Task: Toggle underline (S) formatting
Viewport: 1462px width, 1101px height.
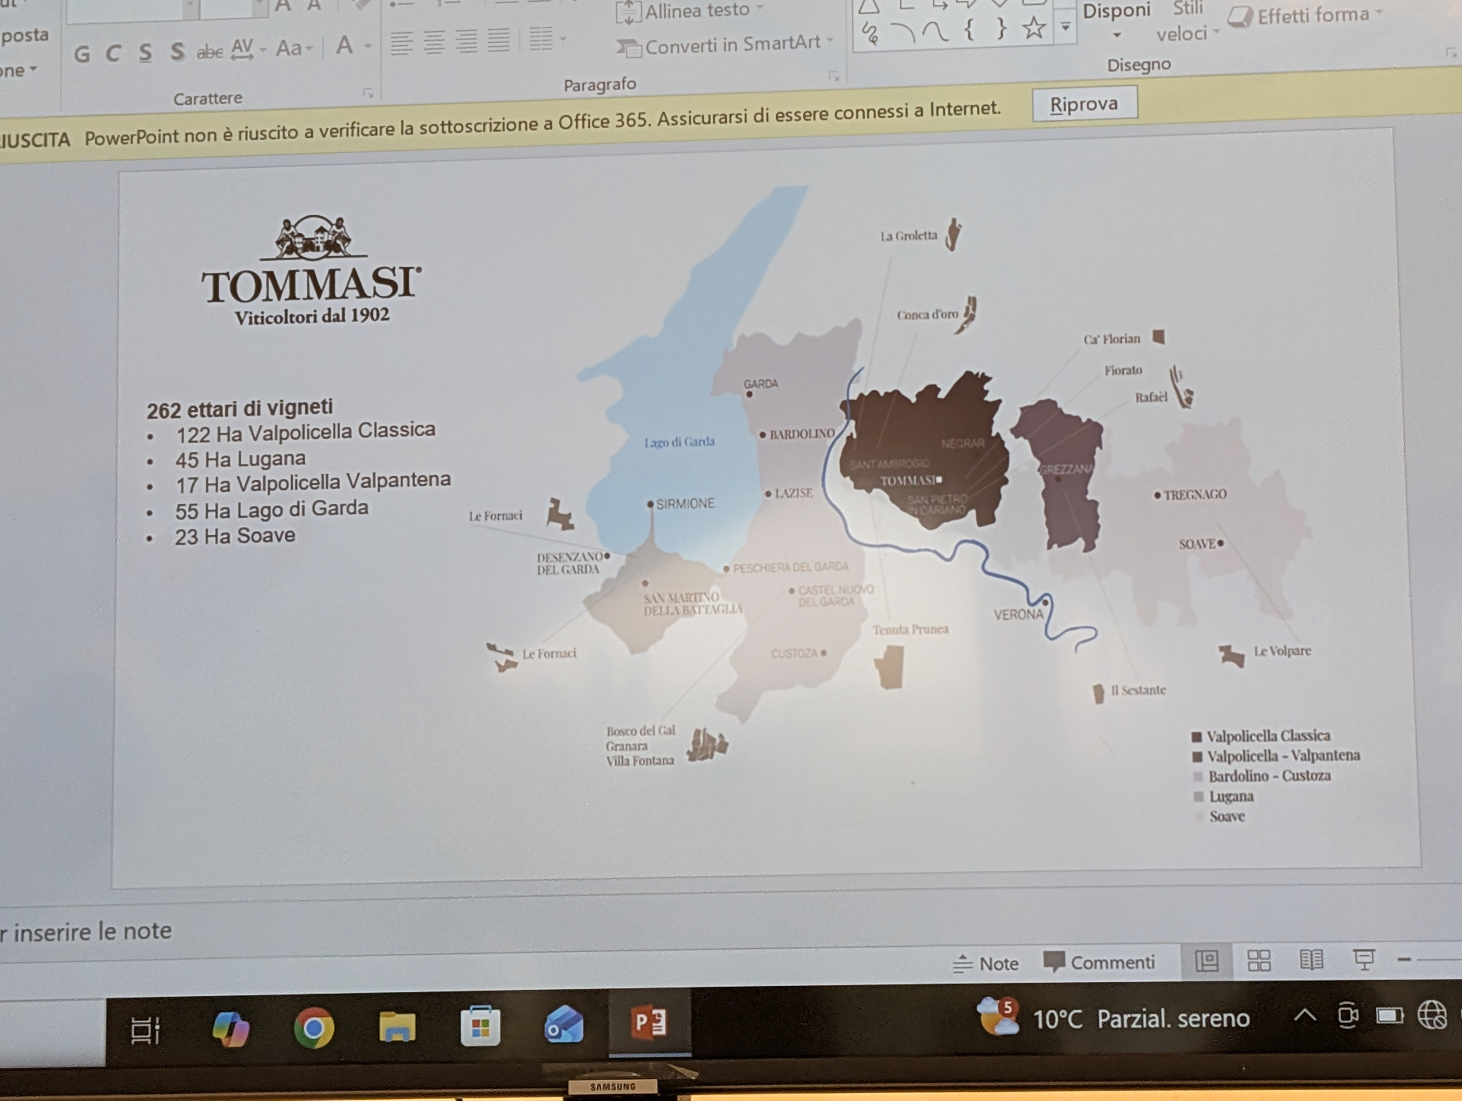Action: (x=145, y=52)
